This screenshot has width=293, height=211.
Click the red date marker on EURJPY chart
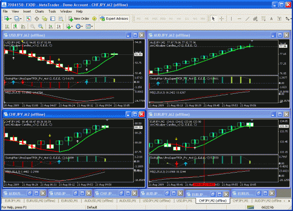(204, 184)
